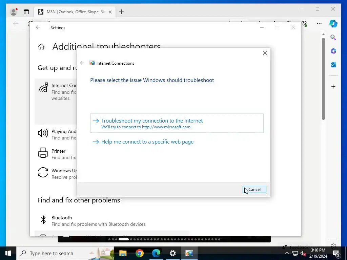The width and height of the screenshot is (347, 260).
Task: Open Microsoft 365 sidebar icon
Action: click(x=333, y=51)
